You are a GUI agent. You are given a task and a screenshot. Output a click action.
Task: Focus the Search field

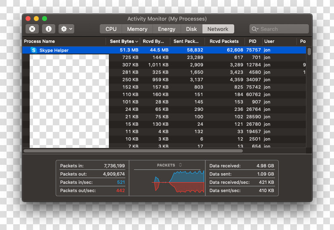point(279,29)
